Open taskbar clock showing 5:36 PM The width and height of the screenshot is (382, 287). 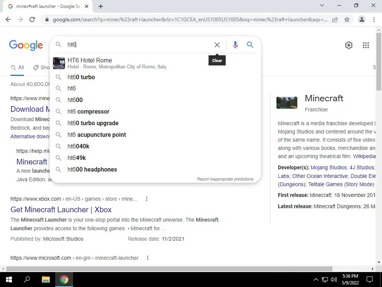click(x=350, y=280)
